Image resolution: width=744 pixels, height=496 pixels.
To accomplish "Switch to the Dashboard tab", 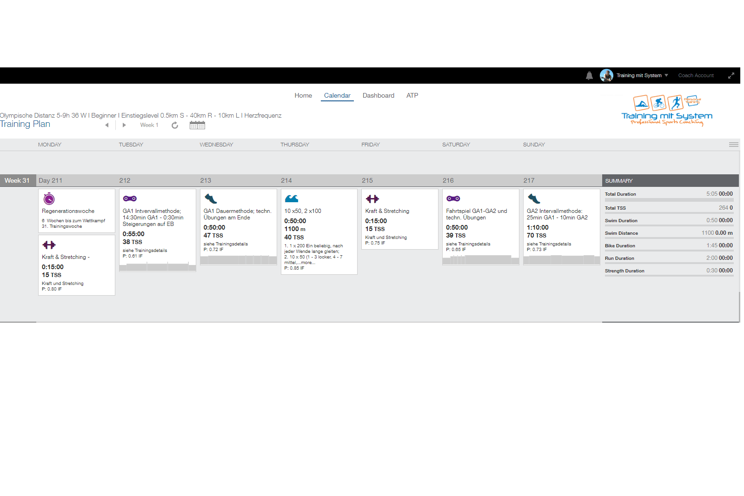I will pyautogui.click(x=378, y=95).
